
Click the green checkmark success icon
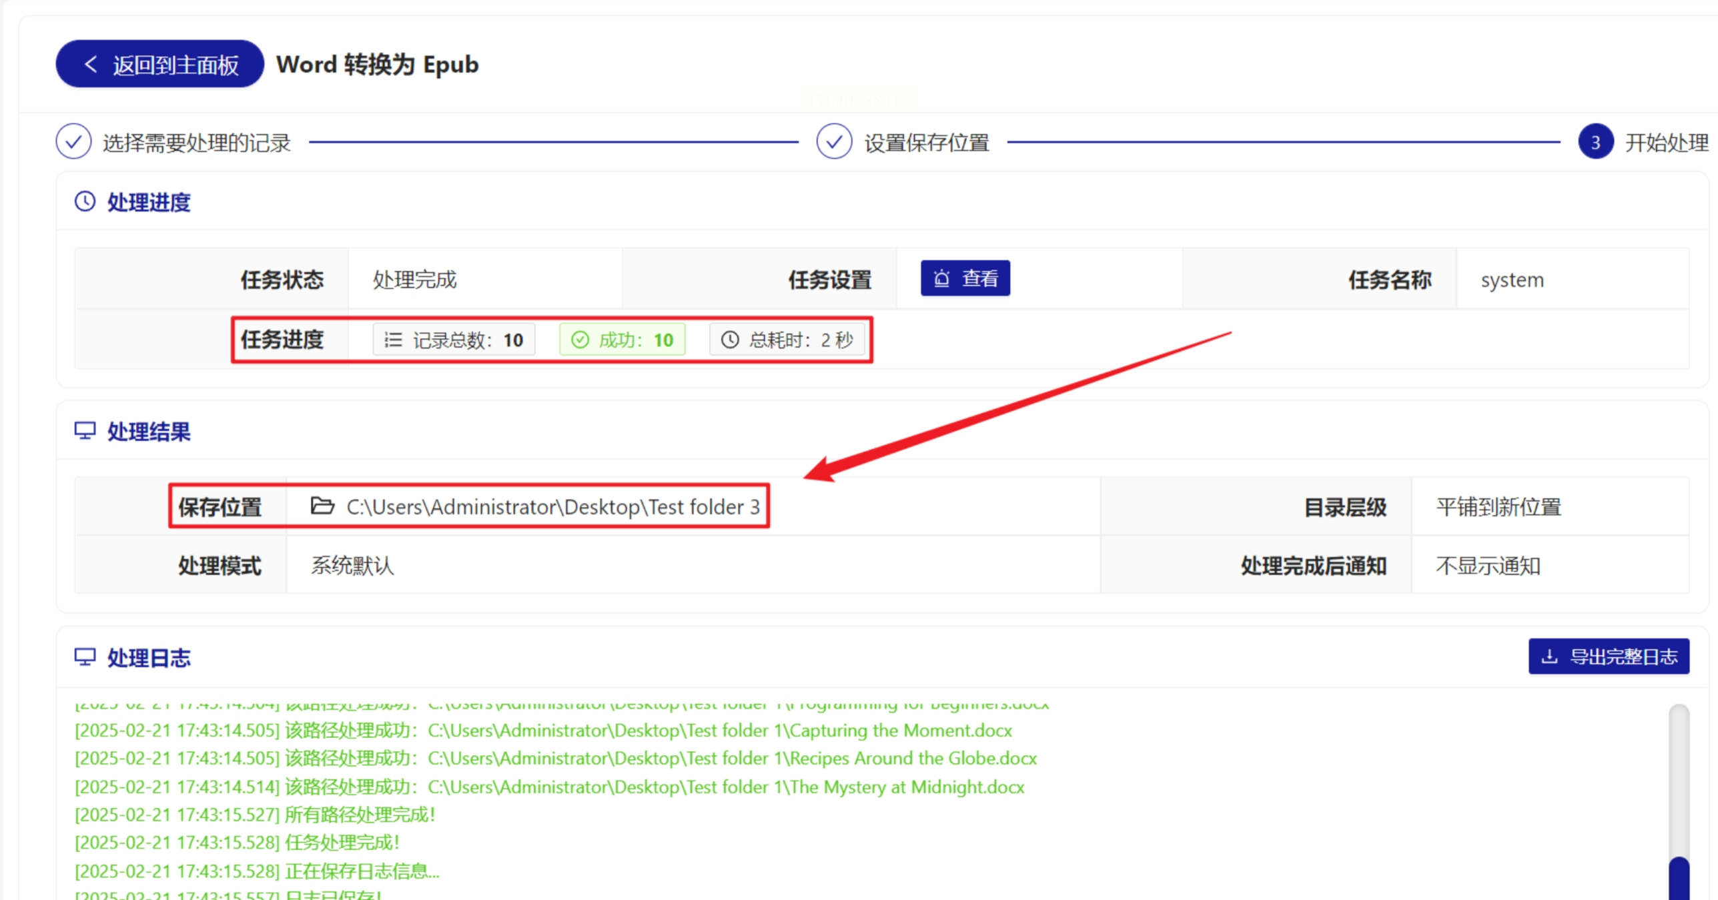coord(580,340)
